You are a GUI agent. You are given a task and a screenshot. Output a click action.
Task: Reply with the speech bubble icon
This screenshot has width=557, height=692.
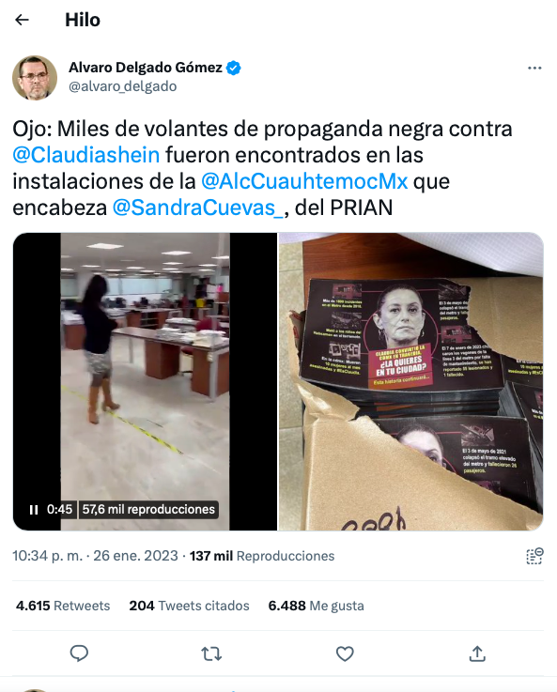point(80,654)
